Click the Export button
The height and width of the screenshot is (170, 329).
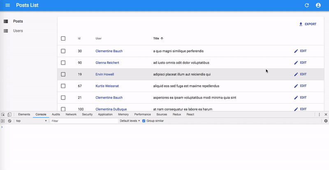[x=308, y=24]
